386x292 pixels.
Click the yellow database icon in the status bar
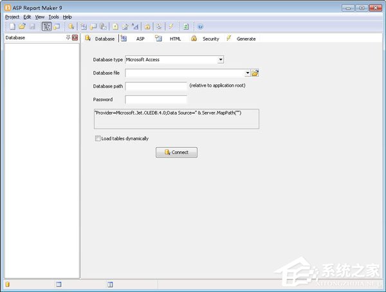click(x=8, y=284)
